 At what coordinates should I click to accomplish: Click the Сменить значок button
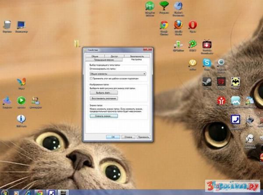click(x=103, y=117)
